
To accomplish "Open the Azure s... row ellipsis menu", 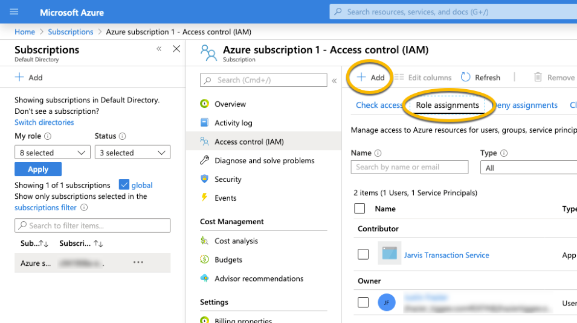I will [138, 262].
